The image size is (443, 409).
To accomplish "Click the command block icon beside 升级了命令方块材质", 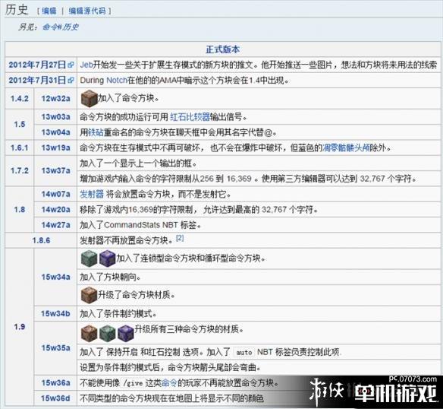I will tap(90, 295).
